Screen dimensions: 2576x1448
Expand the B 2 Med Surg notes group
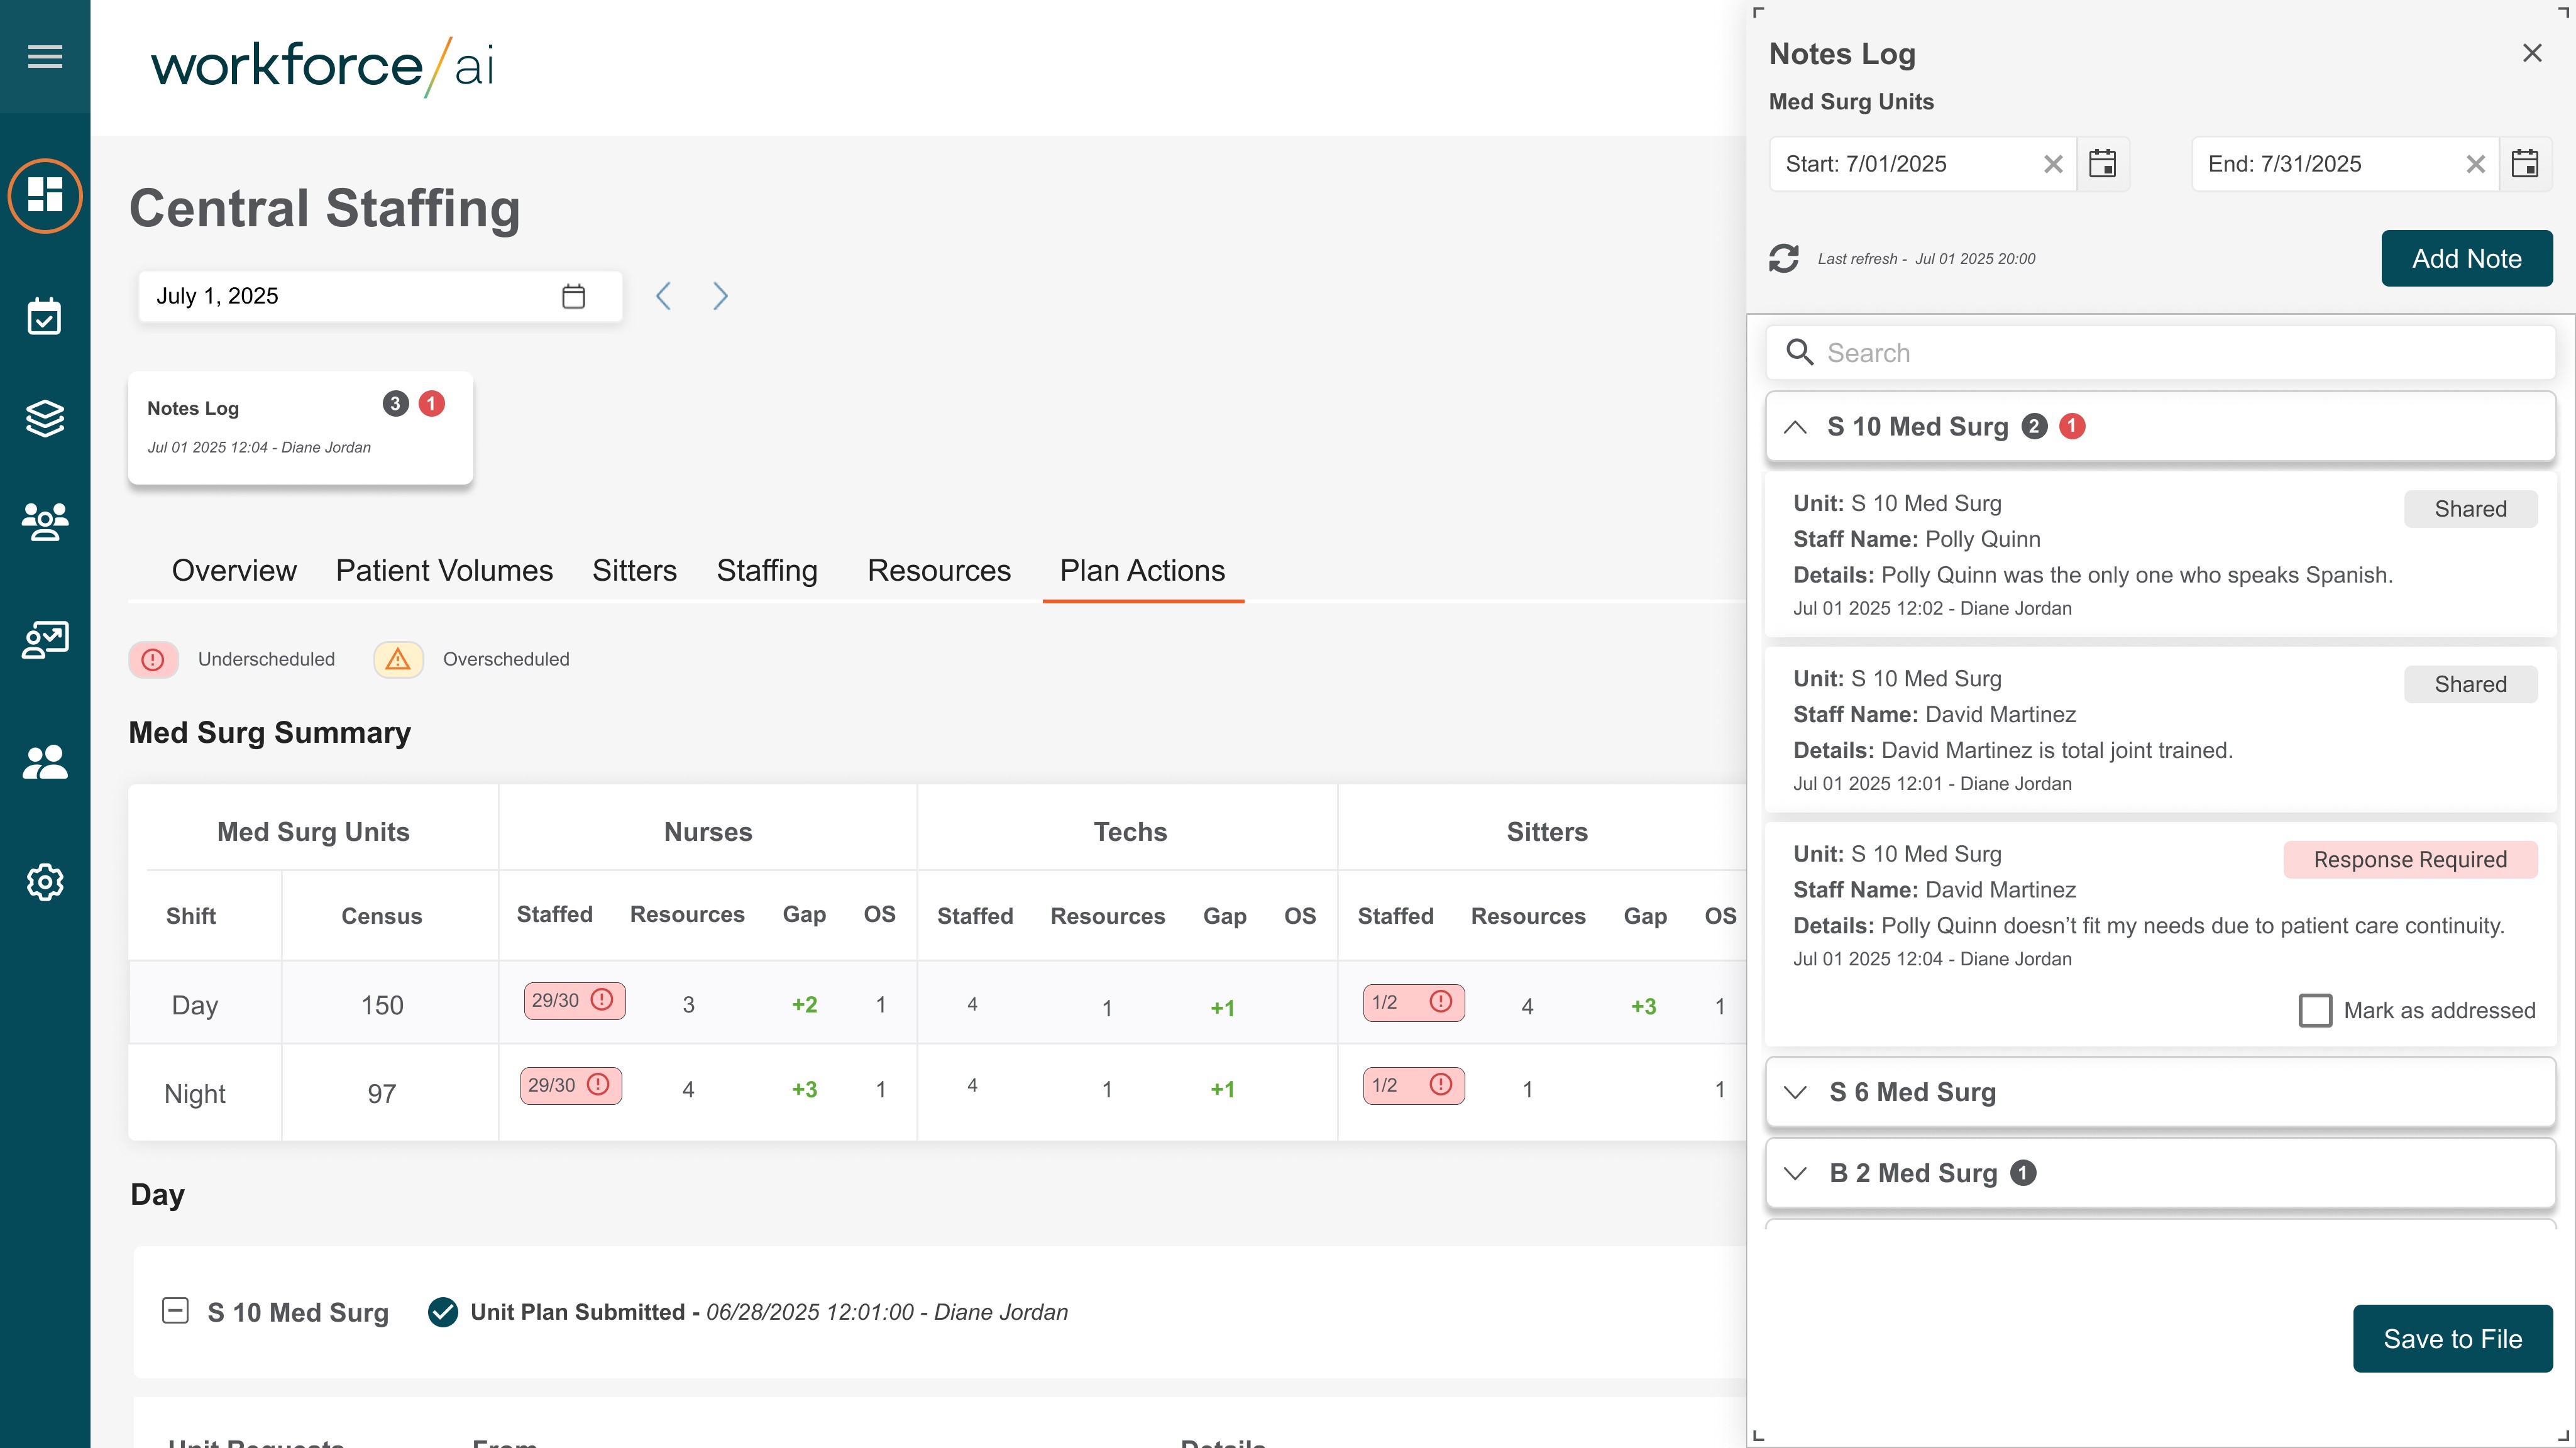[1796, 1173]
